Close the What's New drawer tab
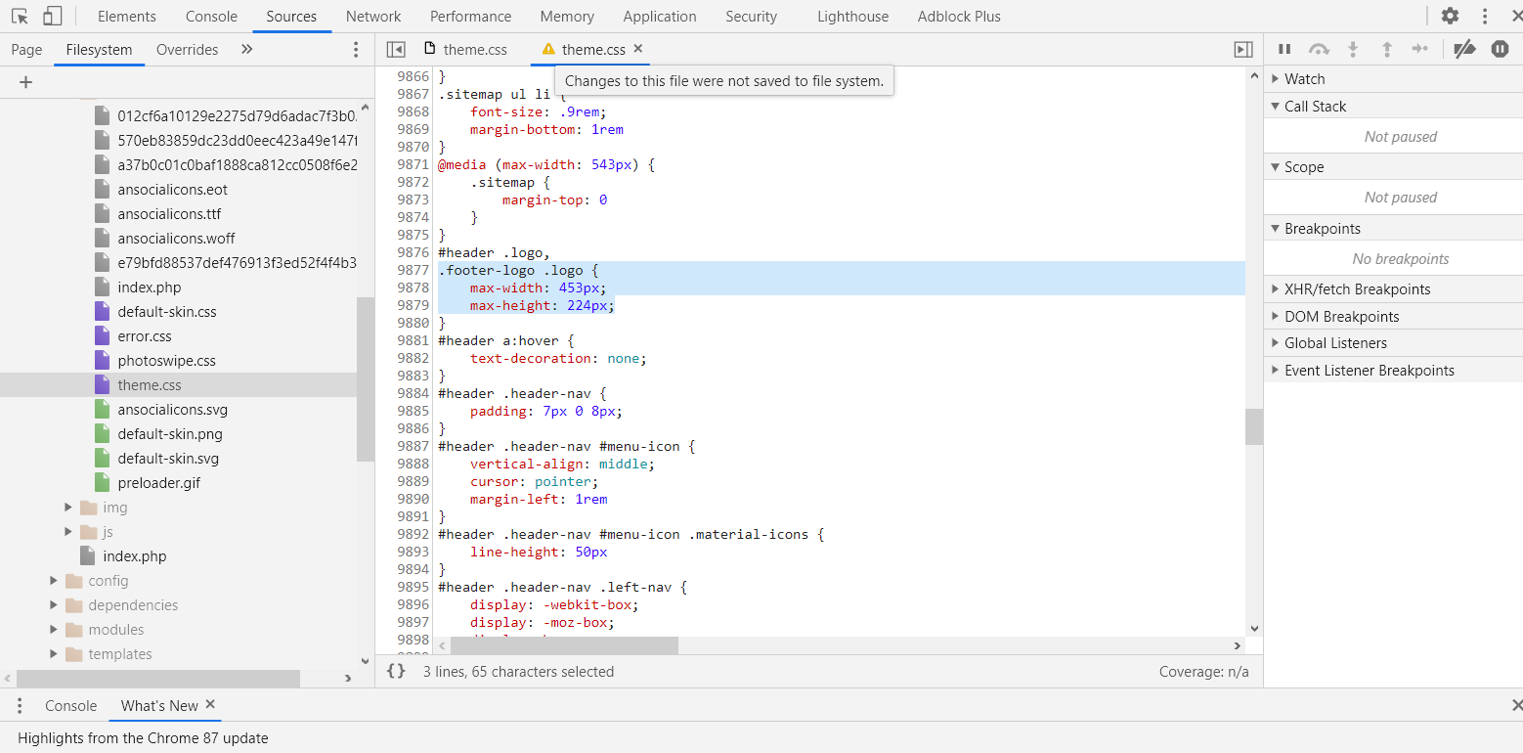The height and width of the screenshot is (753, 1523). [210, 705]
